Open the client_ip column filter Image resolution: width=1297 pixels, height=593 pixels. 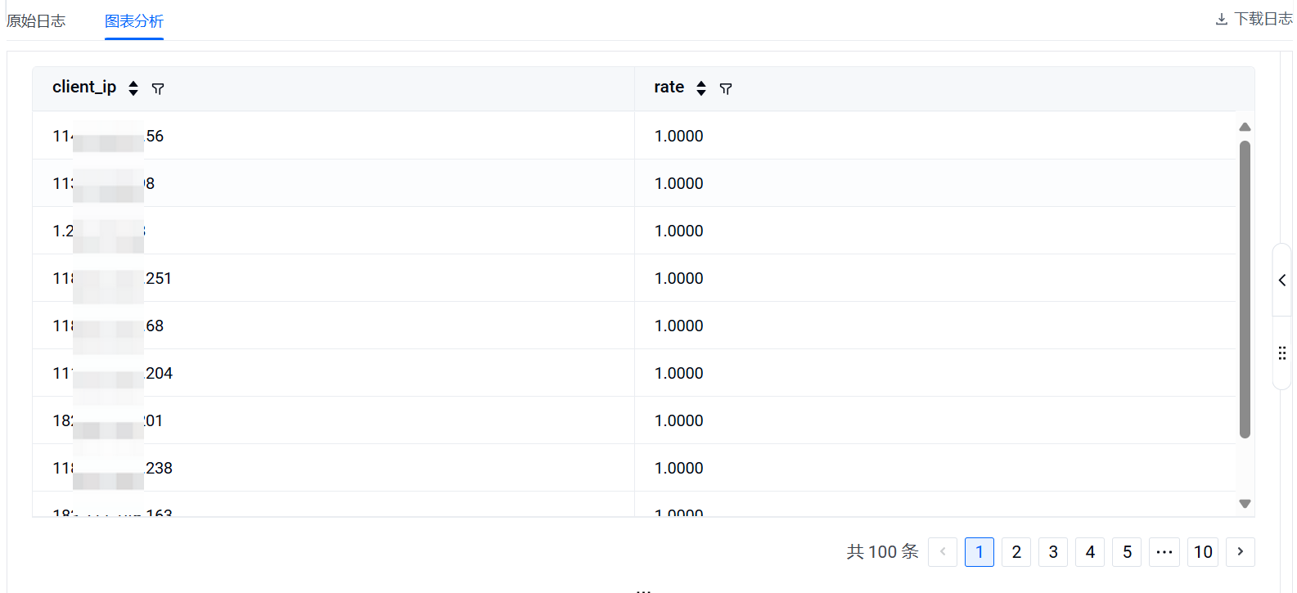(x=158, y=88)
